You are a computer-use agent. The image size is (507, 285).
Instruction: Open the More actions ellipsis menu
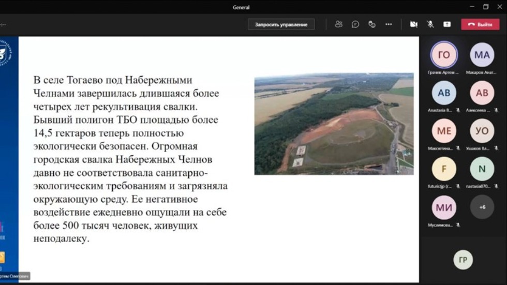389,24
